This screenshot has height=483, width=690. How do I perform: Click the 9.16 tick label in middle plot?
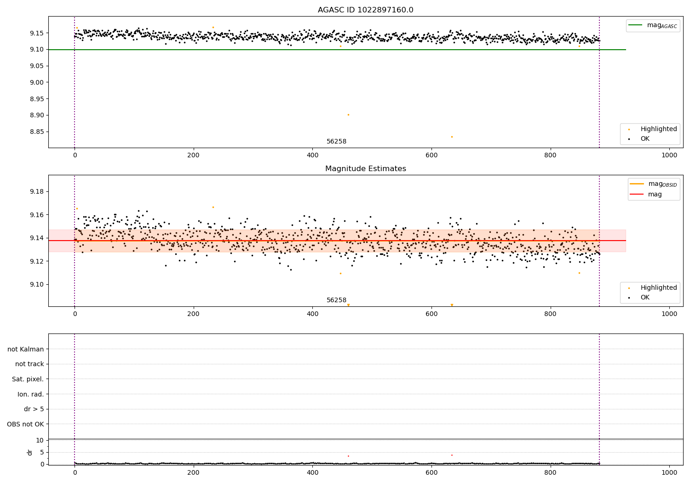click(x=37, y=215)
